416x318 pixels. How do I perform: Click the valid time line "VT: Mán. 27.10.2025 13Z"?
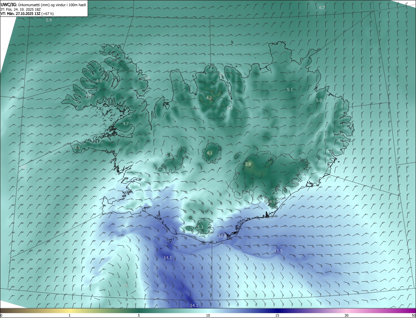coord(20,14)
